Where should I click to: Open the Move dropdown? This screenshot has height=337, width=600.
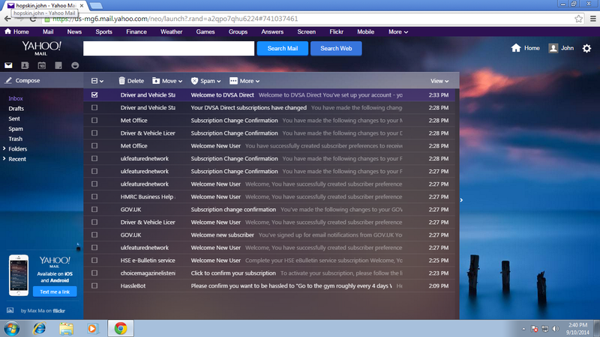pos(167,81)
